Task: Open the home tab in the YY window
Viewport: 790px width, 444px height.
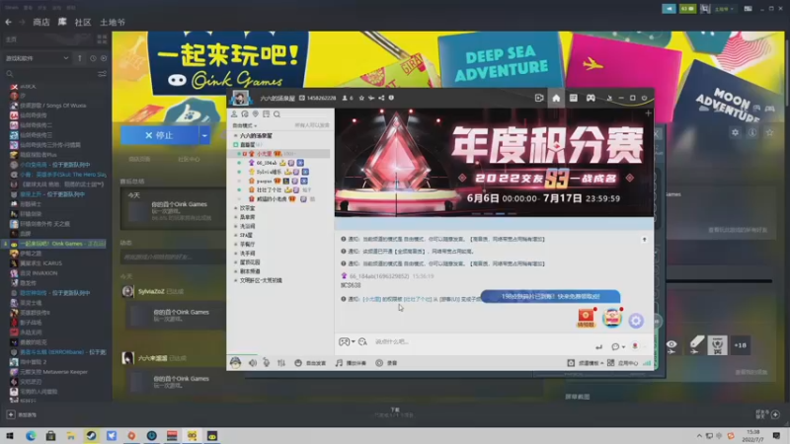Action: point(556,98)
